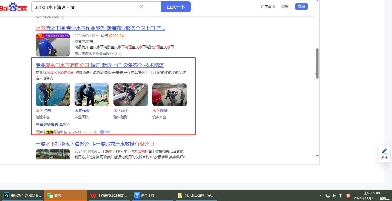Open the 水下打捞 link
The width and height of the screenshot is (392, 201).
click(43, 111)
